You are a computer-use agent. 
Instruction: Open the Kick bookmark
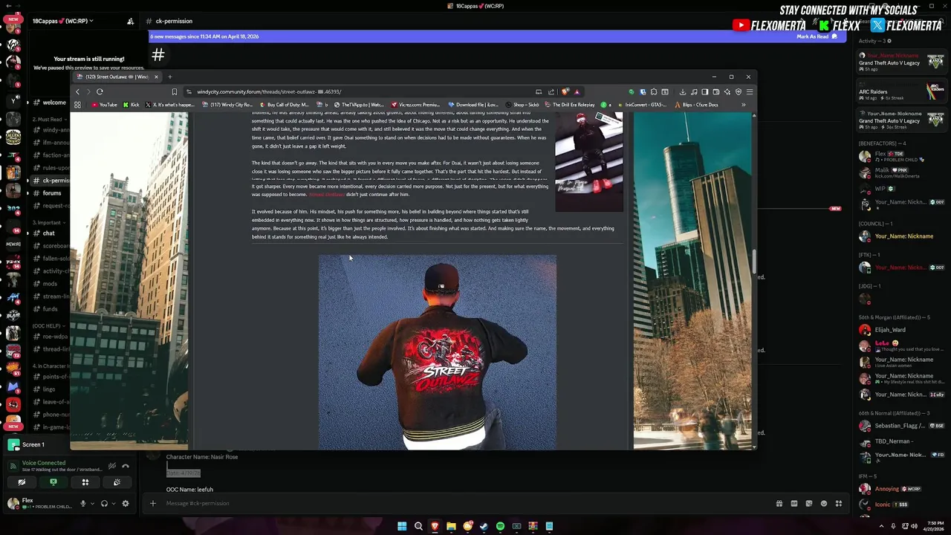tap(131, 105)
